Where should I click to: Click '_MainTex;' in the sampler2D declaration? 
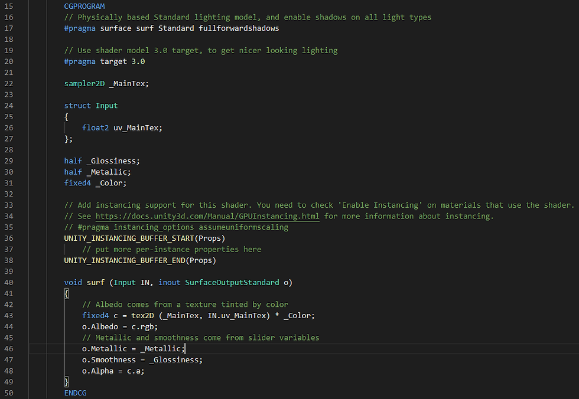click(129, 84)
